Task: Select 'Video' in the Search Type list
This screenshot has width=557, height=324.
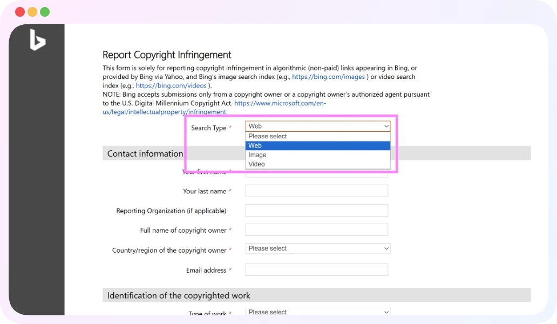Action: tap(317, 164)
